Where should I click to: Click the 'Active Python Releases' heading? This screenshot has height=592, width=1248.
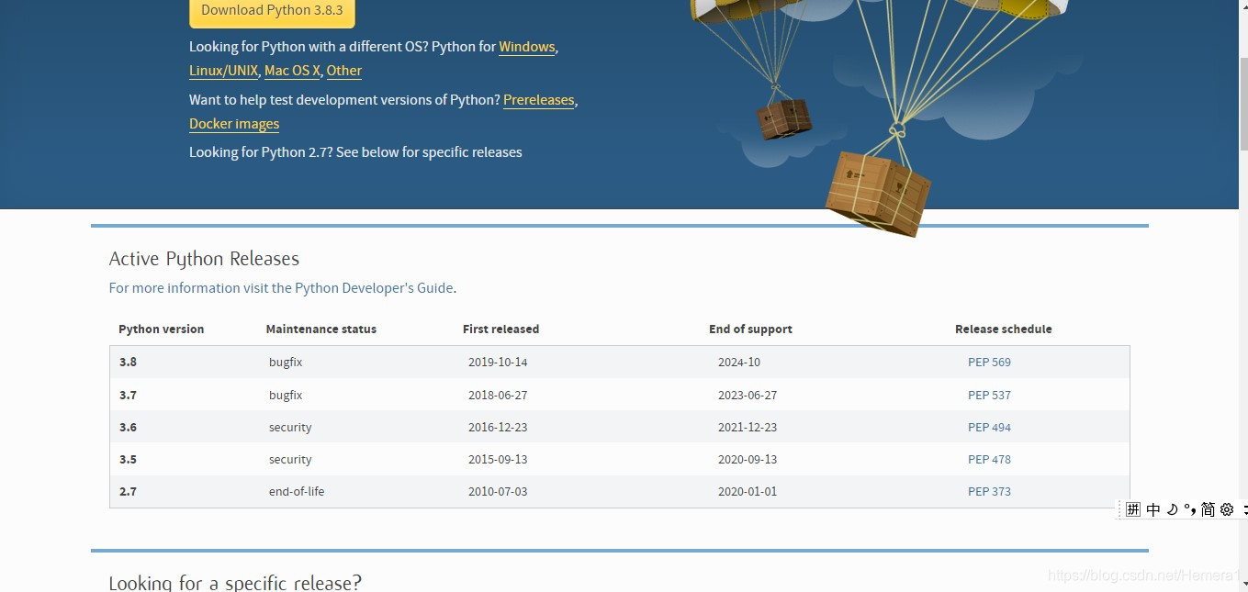204,259
